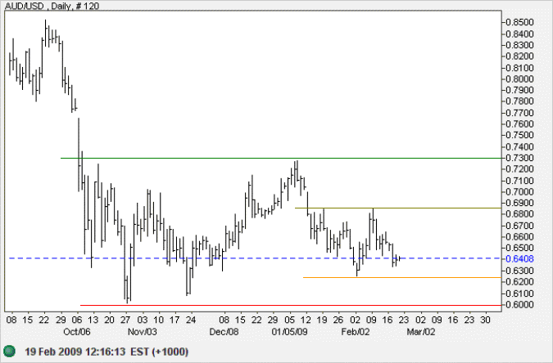Click the Feb/02 month label
553x363 pixels.
[356, 332]
